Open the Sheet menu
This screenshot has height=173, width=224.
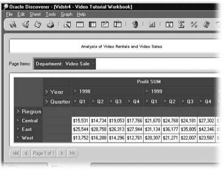(x=35, y=14)
